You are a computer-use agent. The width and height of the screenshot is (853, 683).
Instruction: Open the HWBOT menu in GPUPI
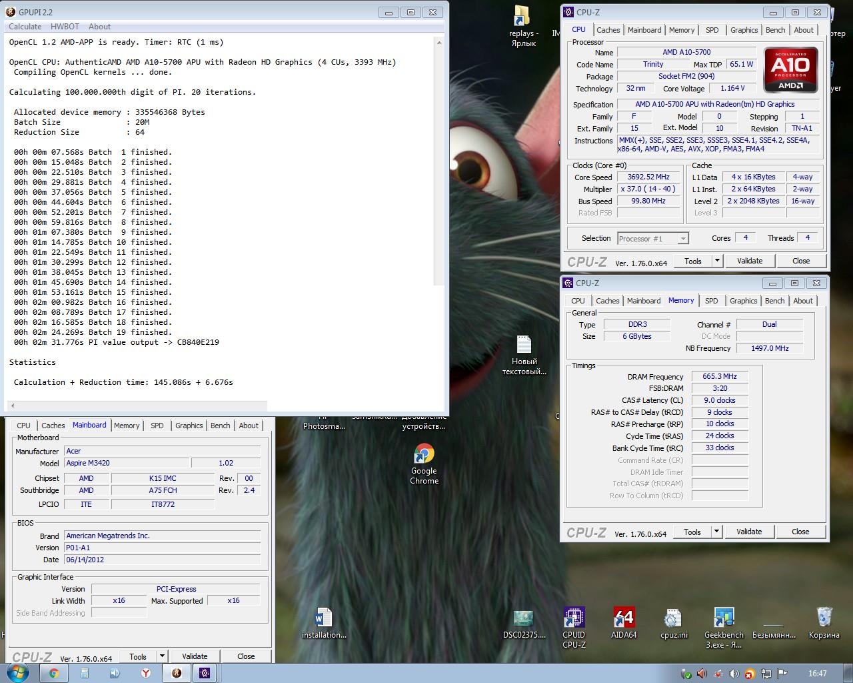point(65,27)
